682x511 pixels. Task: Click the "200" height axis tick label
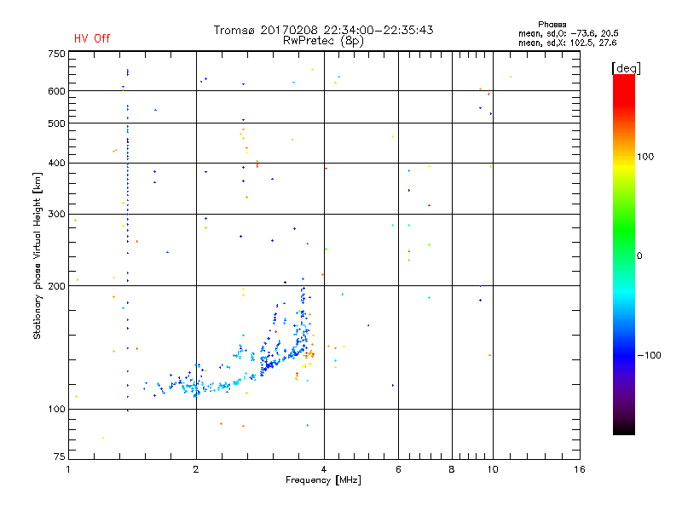click(57, 286)
